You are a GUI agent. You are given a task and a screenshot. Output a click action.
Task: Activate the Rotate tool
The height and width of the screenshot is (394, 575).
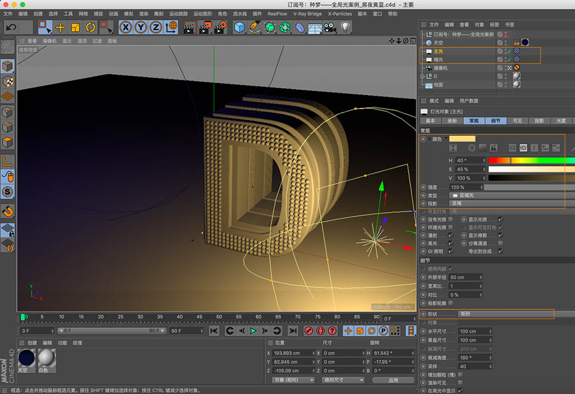(91, 27)
